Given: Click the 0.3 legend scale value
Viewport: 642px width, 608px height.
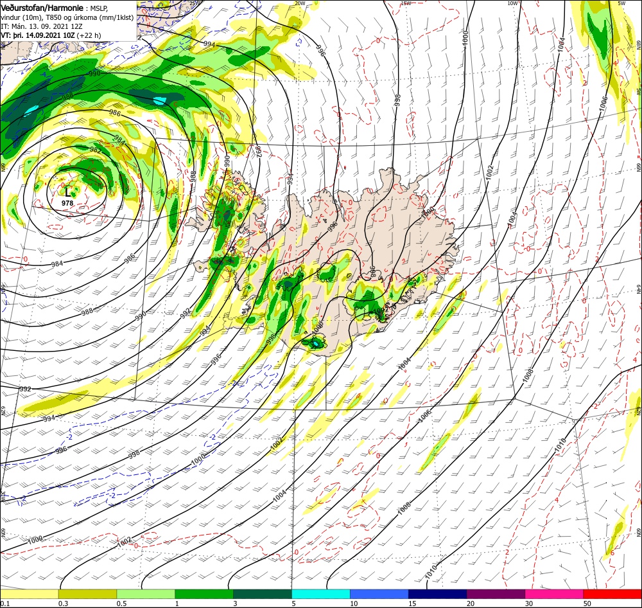Looking at the screenshot, I should coord(63,604).
